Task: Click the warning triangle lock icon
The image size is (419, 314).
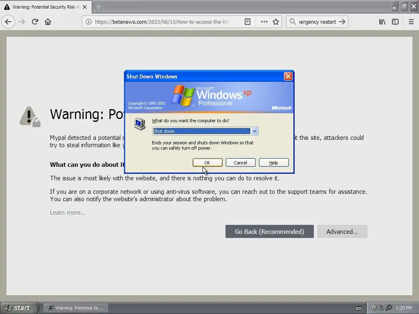Action: (x=30, y=117)
